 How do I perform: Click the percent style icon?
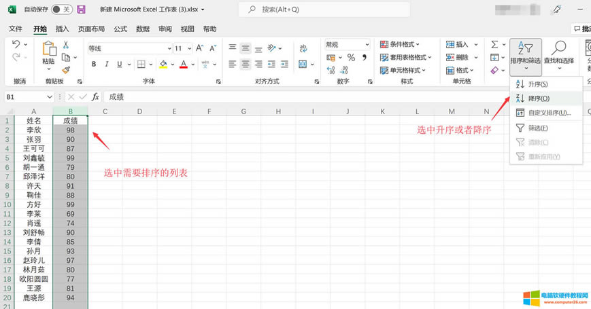(351, 58)
